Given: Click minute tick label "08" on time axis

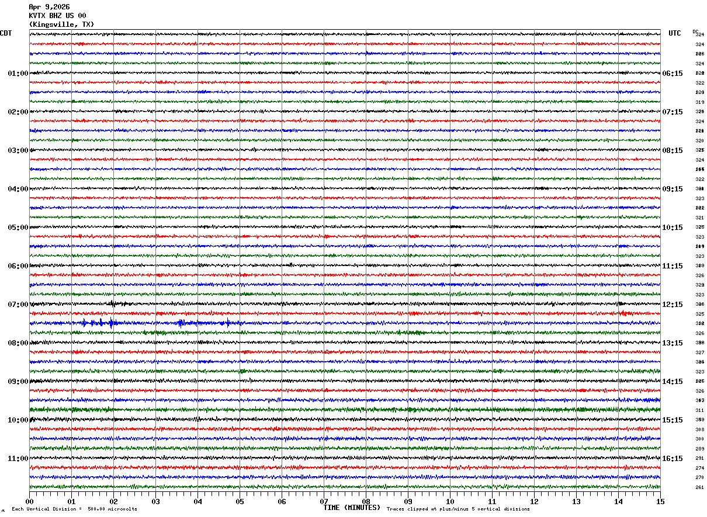Looking at the screenshot, I should 366,501.
